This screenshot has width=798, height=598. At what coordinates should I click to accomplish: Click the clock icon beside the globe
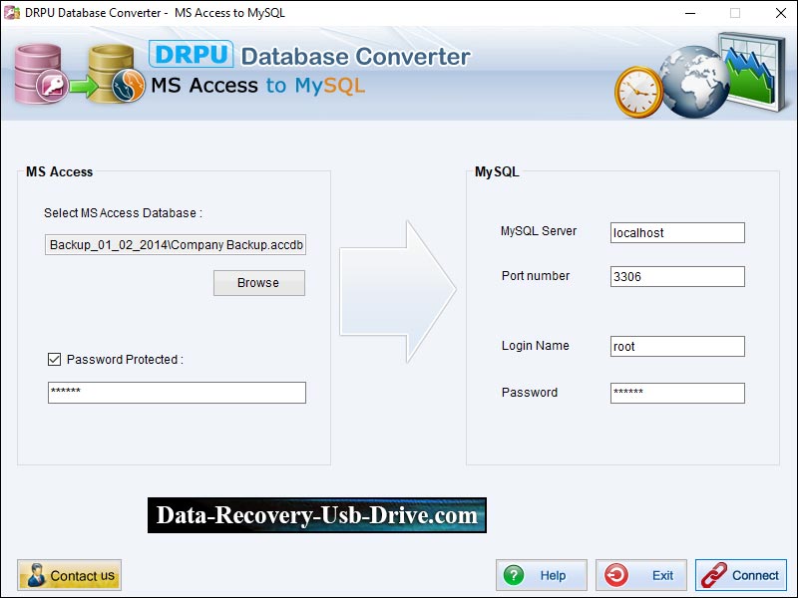[x=638, y=90]
